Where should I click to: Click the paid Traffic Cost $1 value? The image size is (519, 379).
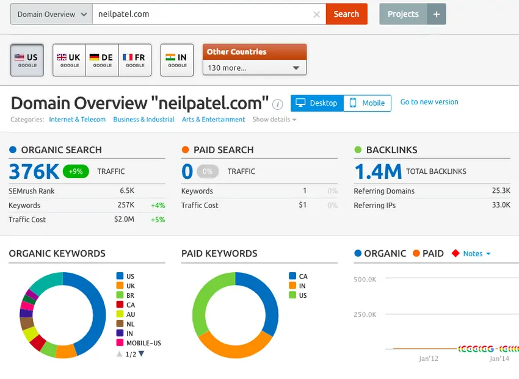click(302, 205)
